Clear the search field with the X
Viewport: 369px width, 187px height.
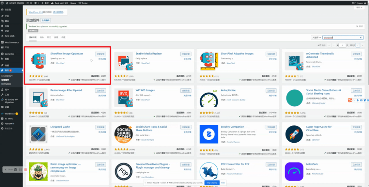pyautogui.click(x=361, y=37)
